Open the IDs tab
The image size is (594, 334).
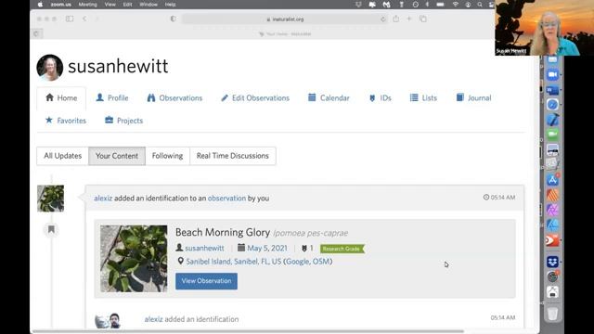point(381,98)
